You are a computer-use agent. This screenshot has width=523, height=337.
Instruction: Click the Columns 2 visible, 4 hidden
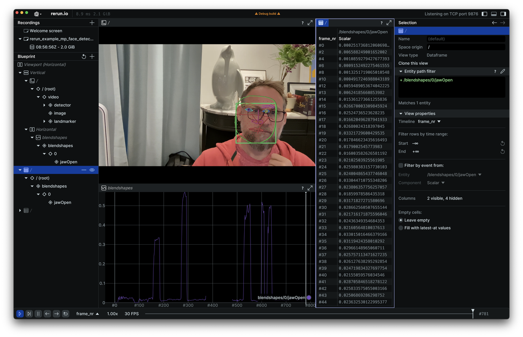[x=445, y=198]
